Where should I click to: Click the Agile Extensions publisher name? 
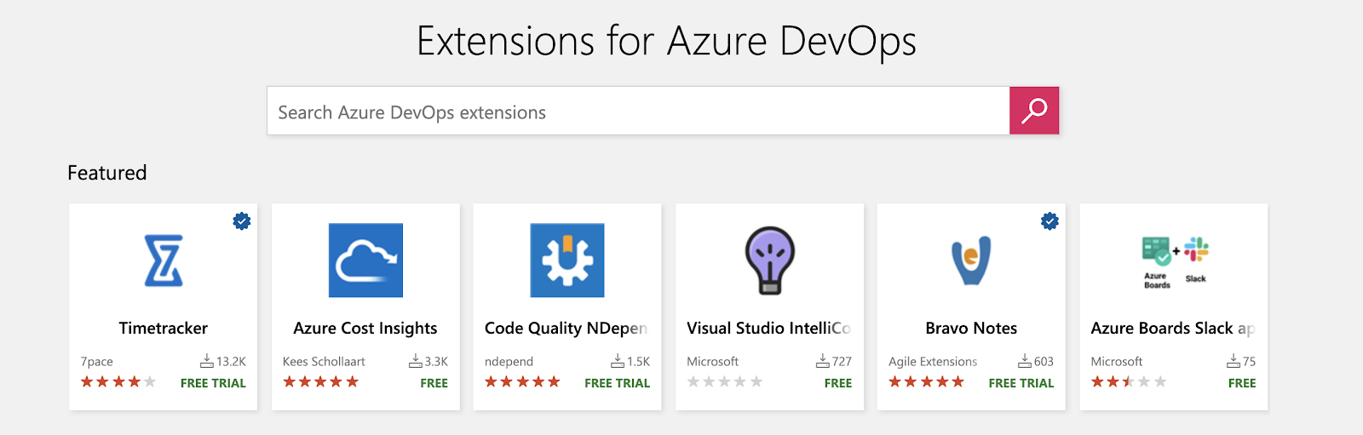tap(933, 362)
